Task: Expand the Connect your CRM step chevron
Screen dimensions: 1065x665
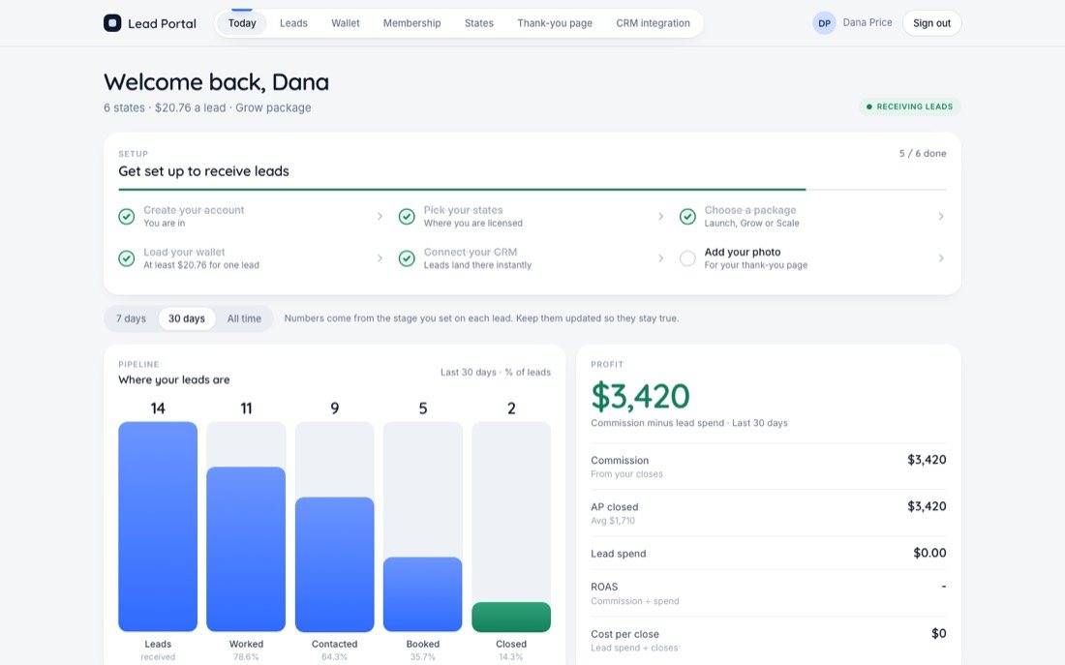Action: (x=660, y=258)
